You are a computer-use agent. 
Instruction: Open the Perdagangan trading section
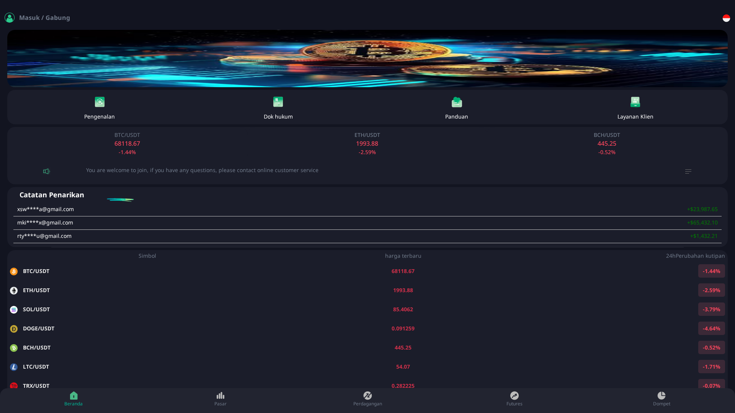coord(367,398)
